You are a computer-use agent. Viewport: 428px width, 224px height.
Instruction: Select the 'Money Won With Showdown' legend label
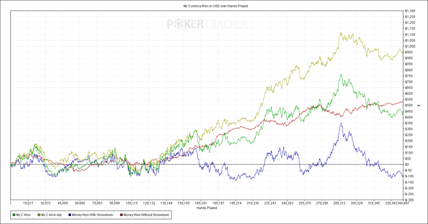pyautogui.click(x=92, y=215)
